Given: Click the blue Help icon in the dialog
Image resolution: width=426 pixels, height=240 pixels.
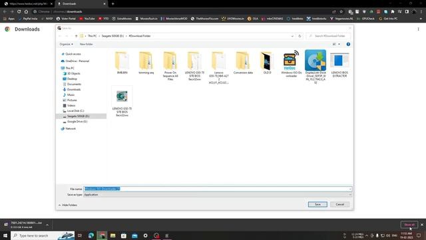Looking at the screenshot, I should point(348,44).
